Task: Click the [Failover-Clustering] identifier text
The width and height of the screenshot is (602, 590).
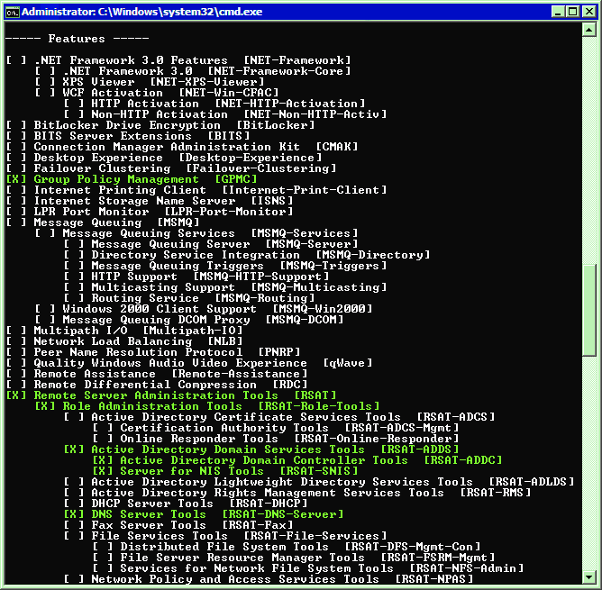Action: click(261, 168)
